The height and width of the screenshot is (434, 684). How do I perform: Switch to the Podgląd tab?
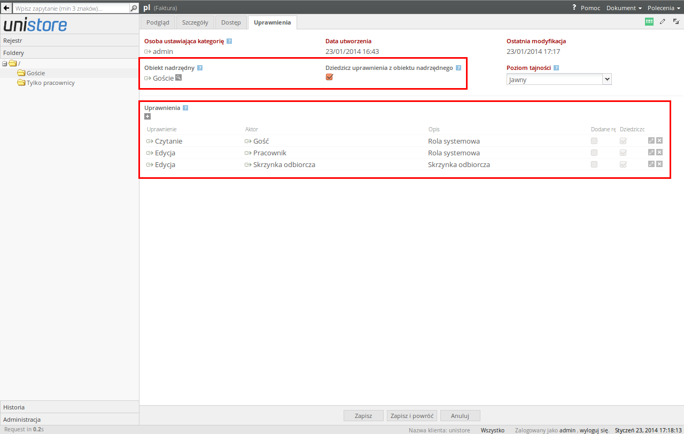[158, 22]
